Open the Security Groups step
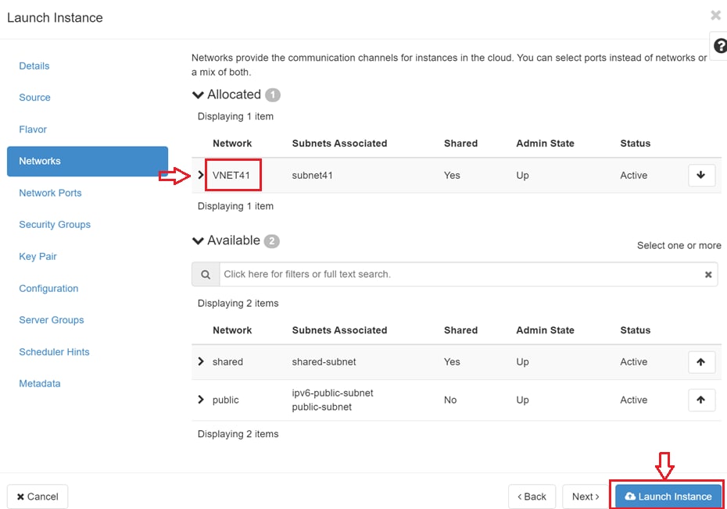727x509 pixels. click(x=55, y=225)
